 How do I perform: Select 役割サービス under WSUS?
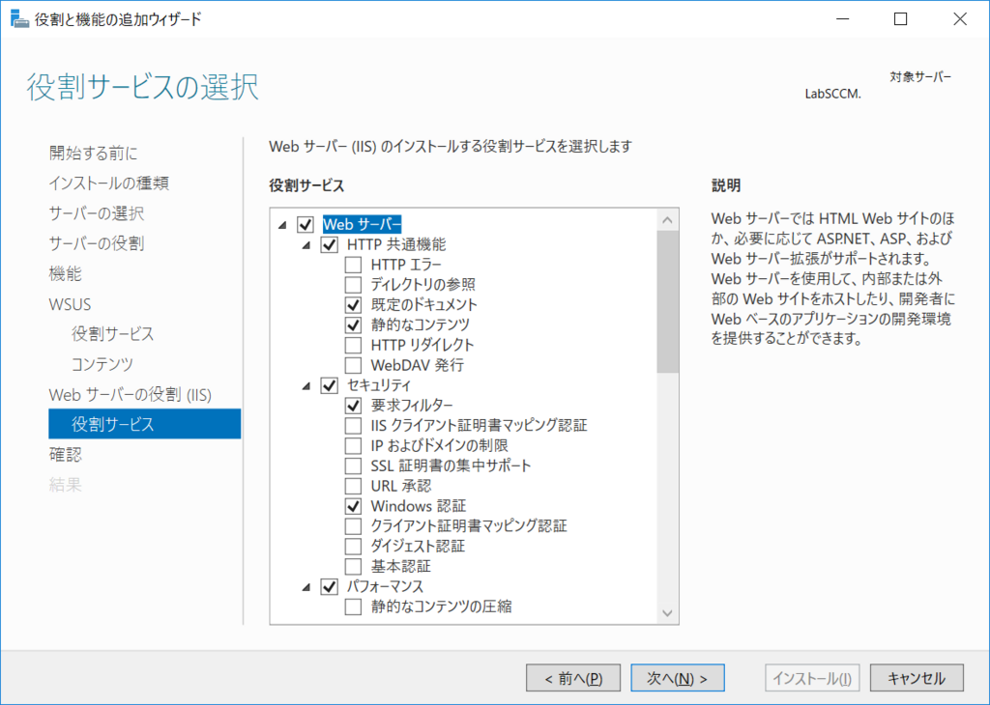(x=112, y=333)
